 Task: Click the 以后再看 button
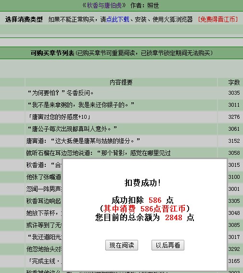pos(168,245)
